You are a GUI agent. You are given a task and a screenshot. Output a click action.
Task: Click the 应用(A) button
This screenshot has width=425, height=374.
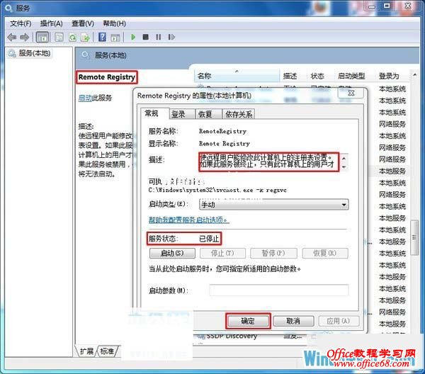339,321
